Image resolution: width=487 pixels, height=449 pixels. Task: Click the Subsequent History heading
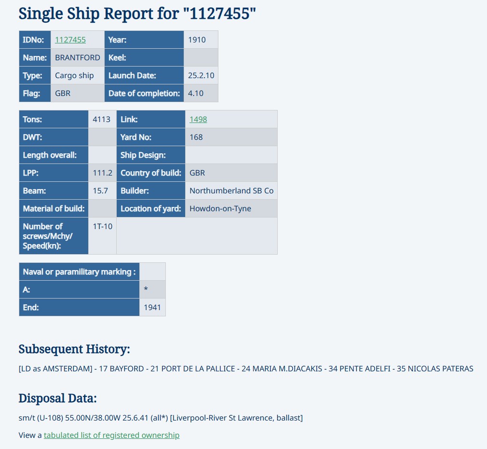74,349
